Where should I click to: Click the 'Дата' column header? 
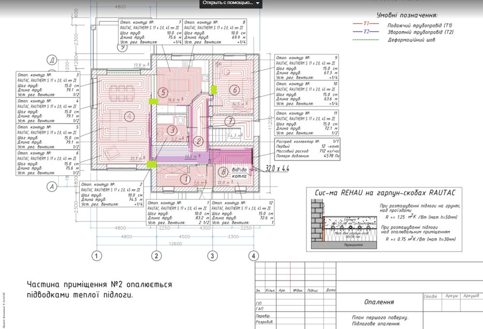pyautogui.click(x=331, y=290)
